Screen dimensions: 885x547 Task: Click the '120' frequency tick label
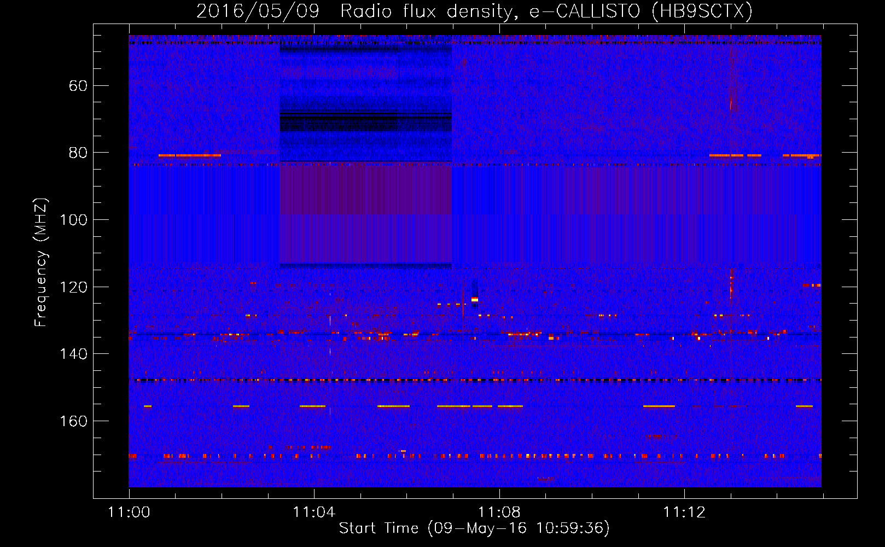pos(73,287)
